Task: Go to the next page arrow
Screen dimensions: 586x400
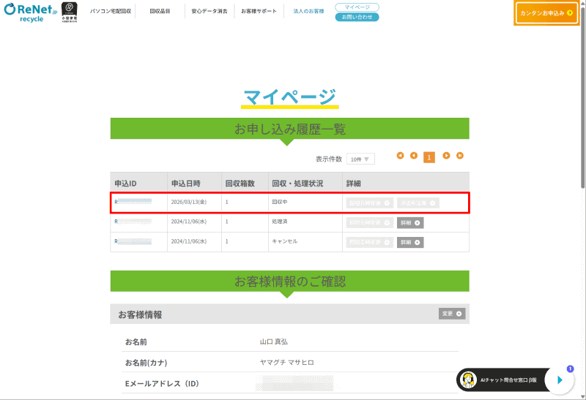Action: coord(446,156)
